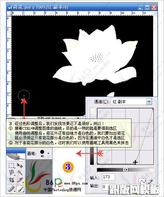This screenshot has height=197, width=164.
Task: Select the Slice tool
Action: [20, 180]
